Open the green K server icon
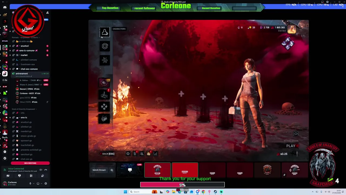 5,93
